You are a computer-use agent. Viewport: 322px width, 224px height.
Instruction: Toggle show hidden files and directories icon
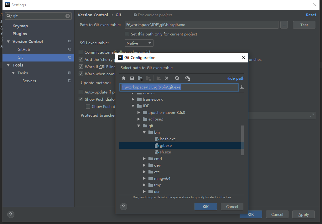pos(187,78)
